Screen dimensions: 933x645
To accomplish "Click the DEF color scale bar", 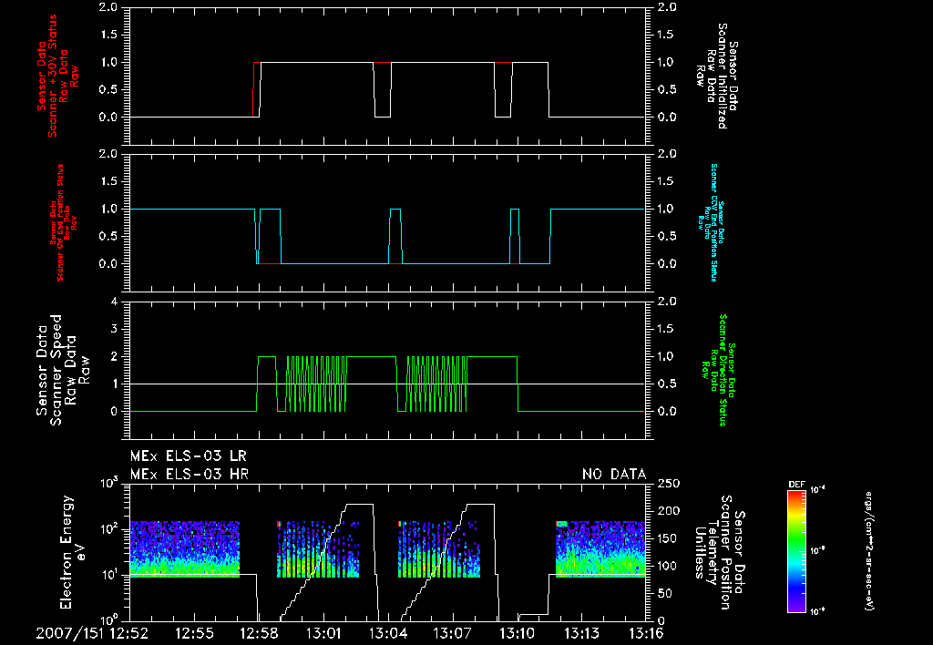I will [x=796, y=550].
